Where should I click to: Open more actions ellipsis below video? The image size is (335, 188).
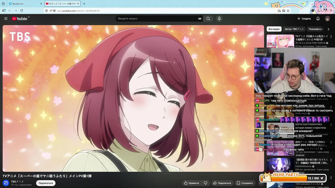pos(261,183)
